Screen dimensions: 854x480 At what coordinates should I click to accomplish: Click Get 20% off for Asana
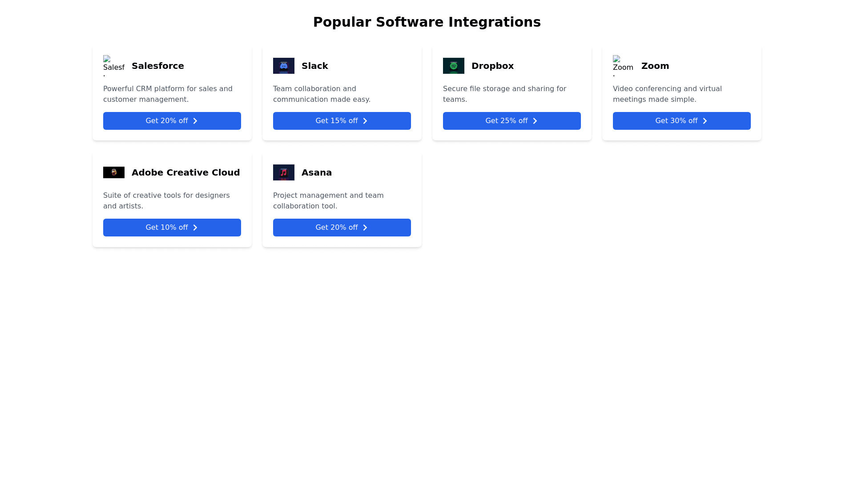pos(342,227)
